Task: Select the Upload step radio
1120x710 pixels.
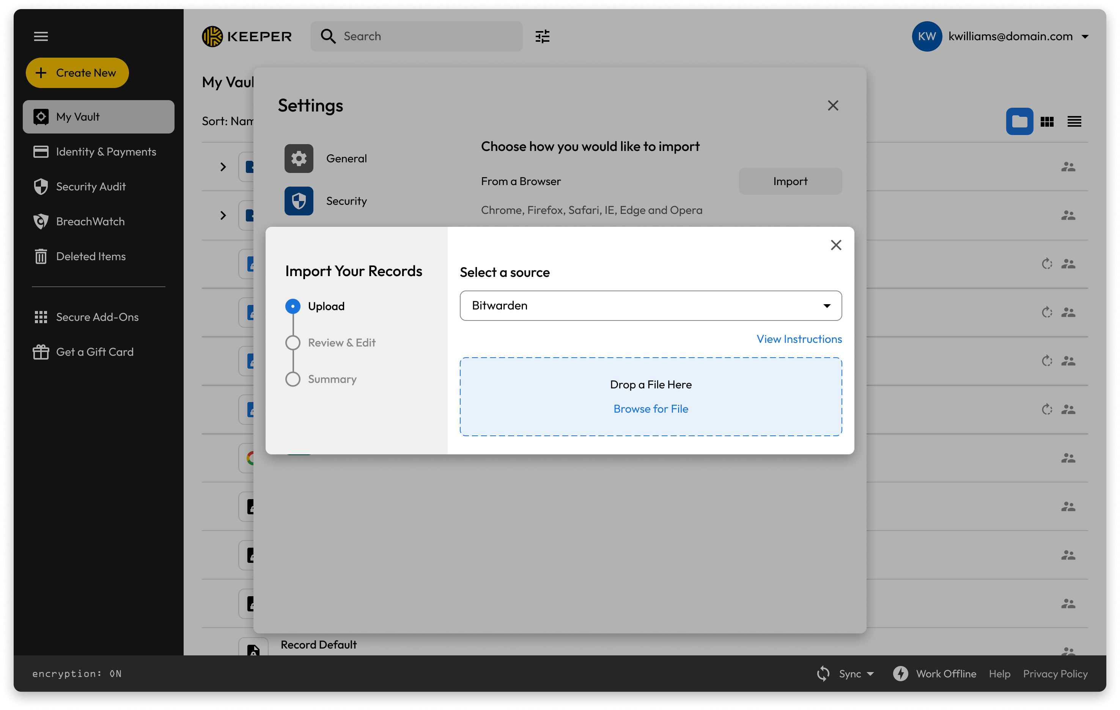Action: tap(293, 306)
